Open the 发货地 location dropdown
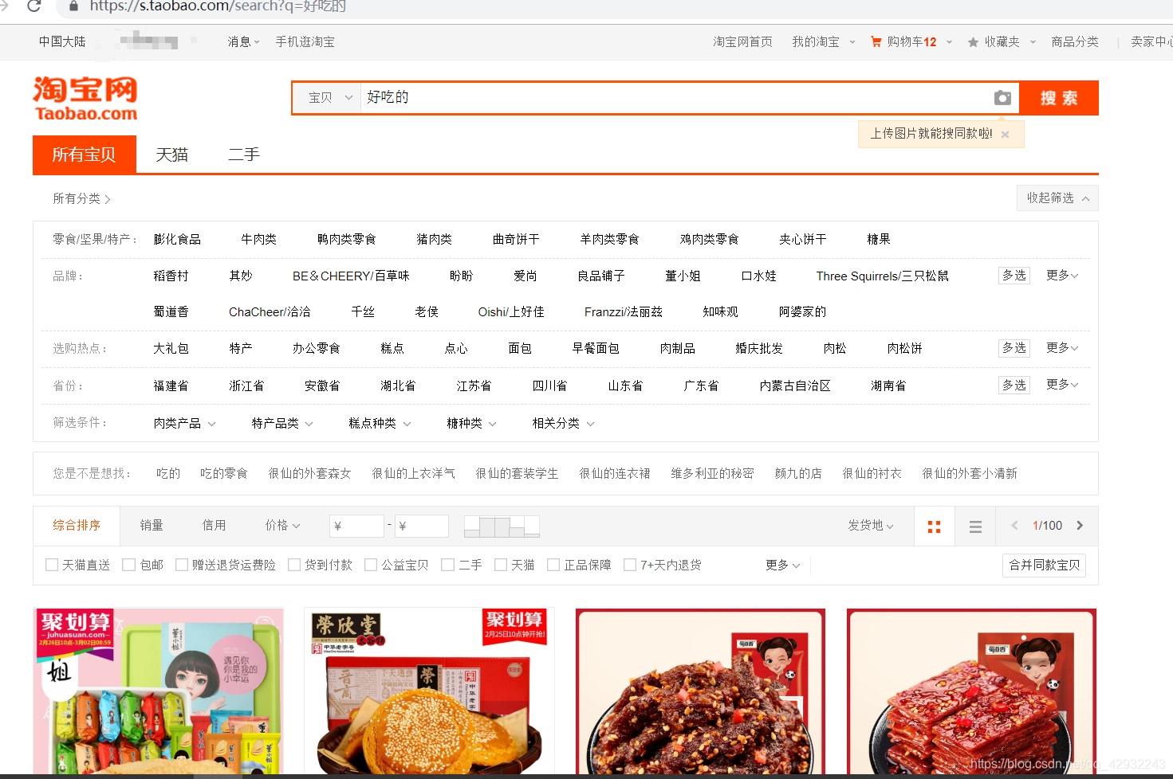Screen dimensions: 1173x779 pos(871,525)
